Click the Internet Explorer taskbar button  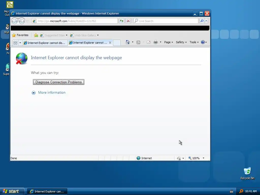[47, 191]
